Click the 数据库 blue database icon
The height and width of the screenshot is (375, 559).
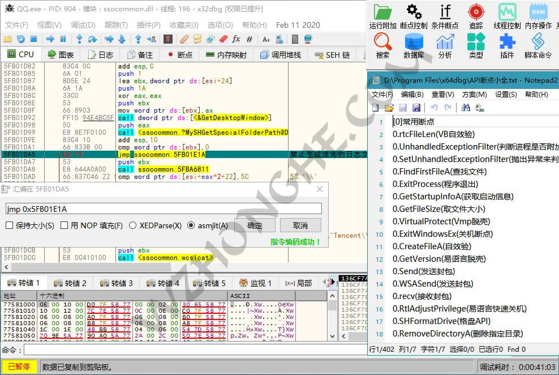(x=414, y=42)
